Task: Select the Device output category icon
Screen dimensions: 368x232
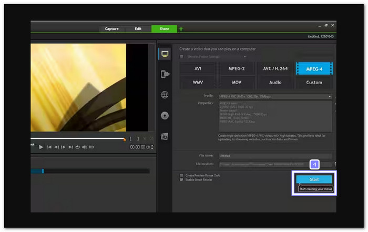Action: 165,74
